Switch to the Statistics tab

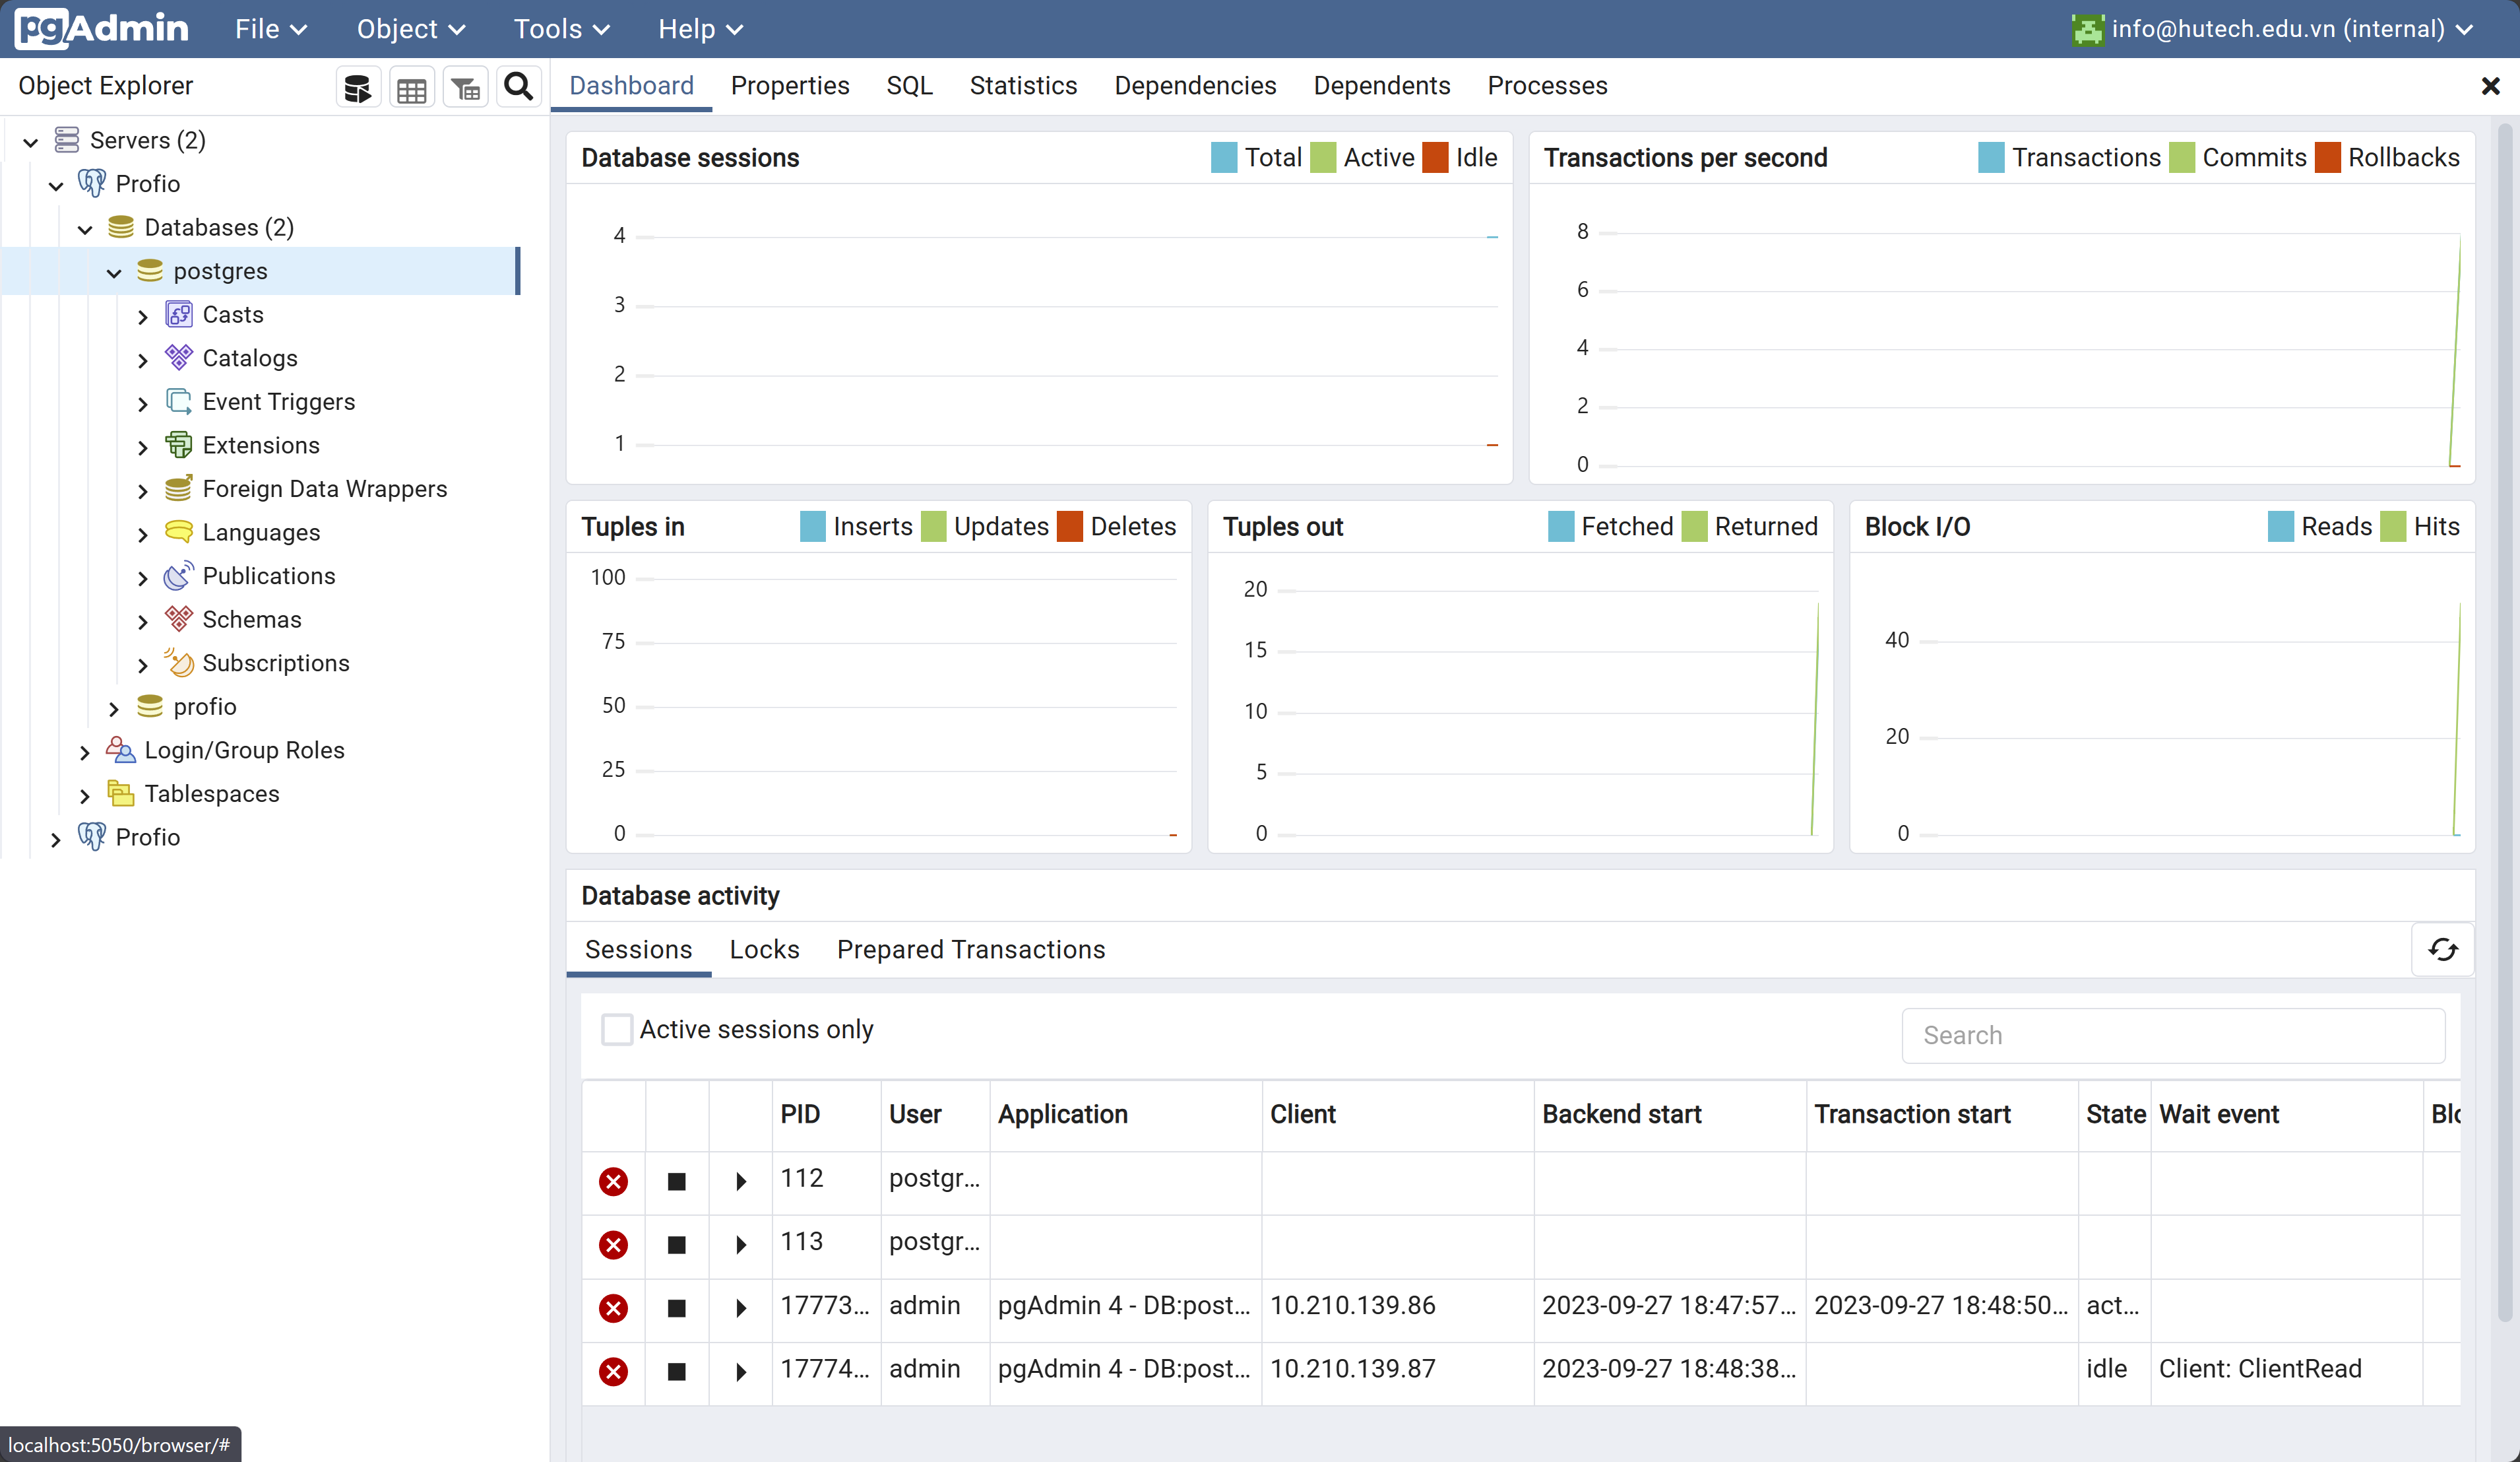click(x=1023, y=86)
